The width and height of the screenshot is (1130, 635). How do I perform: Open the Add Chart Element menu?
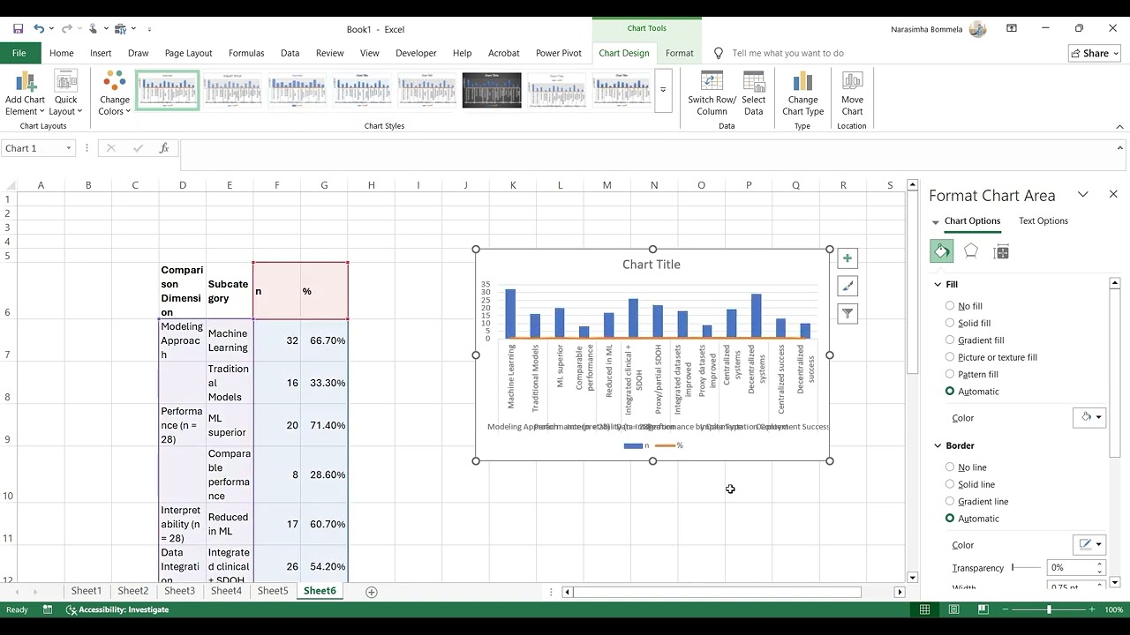[25, 93]
